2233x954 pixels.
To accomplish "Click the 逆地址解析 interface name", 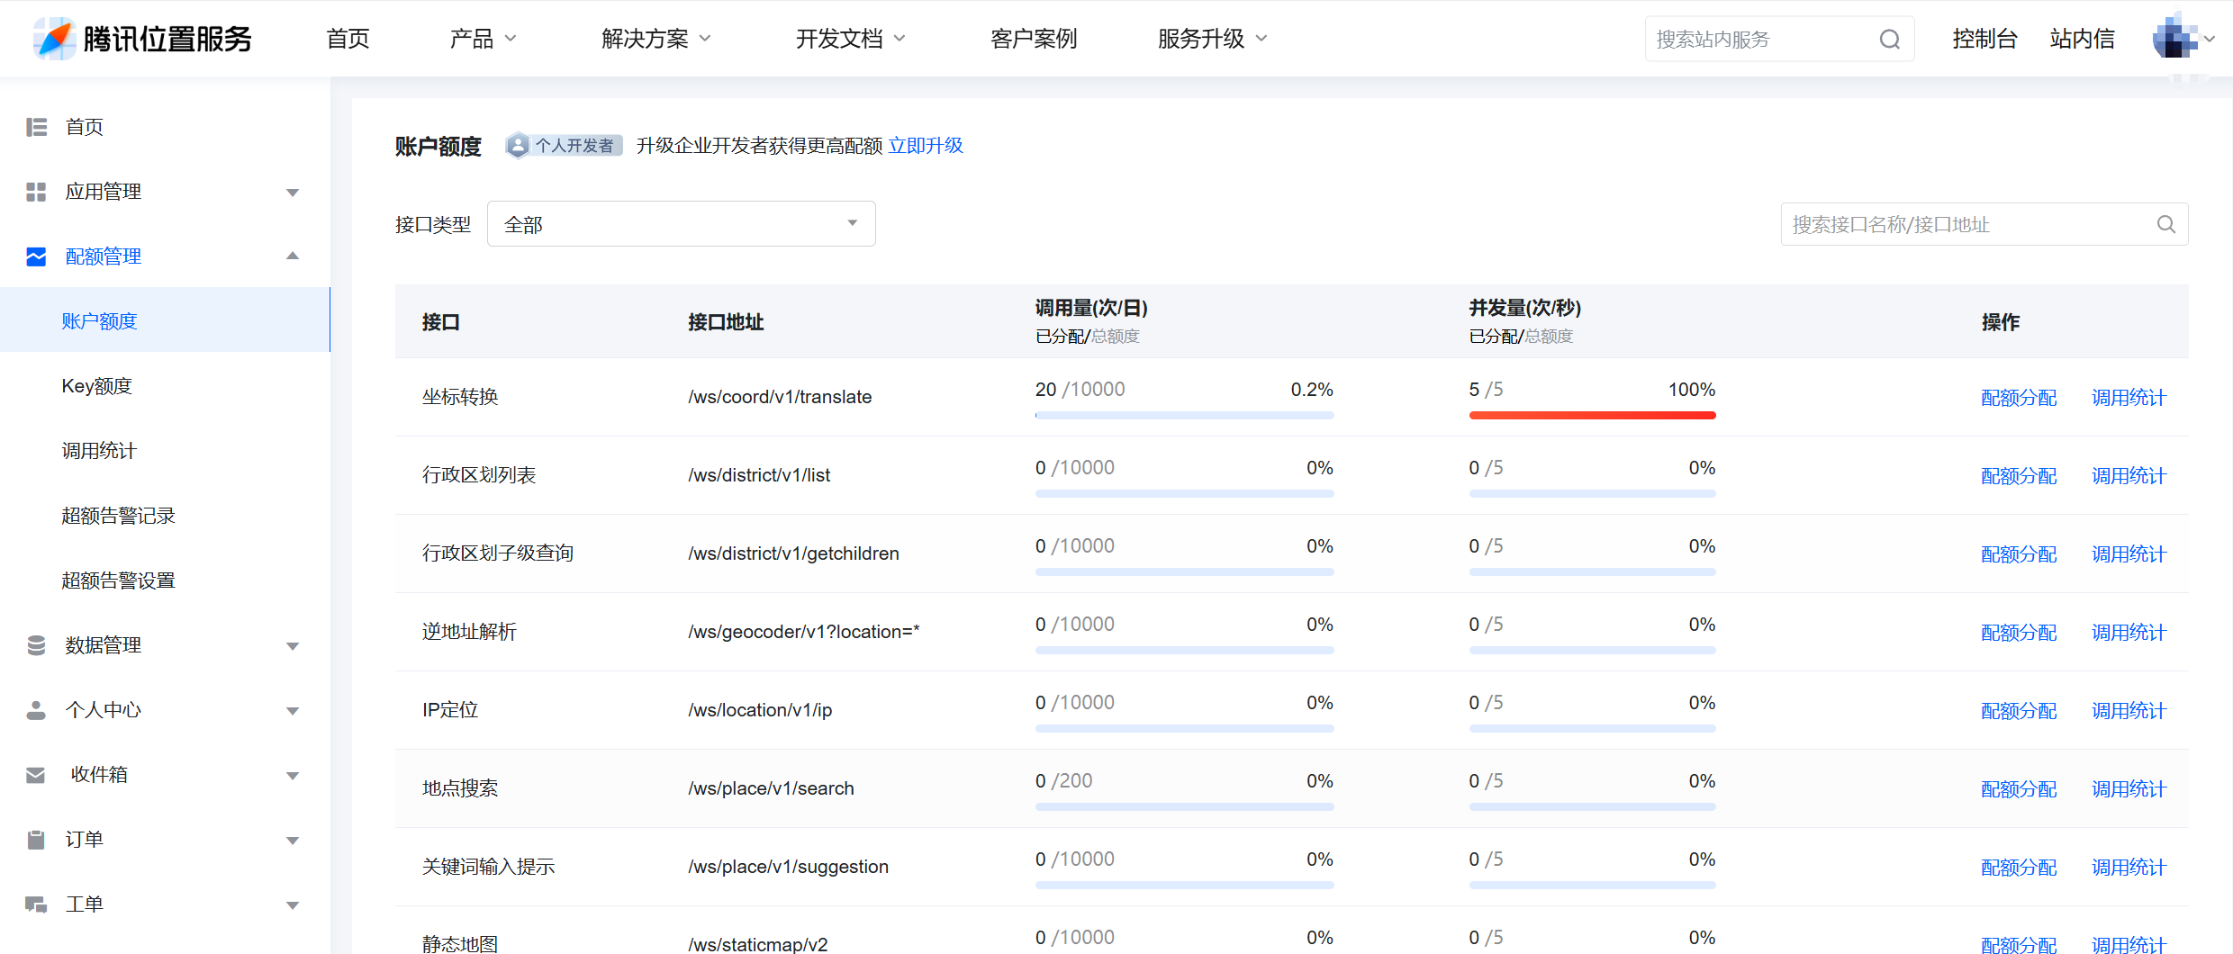I will coord(469,632).
